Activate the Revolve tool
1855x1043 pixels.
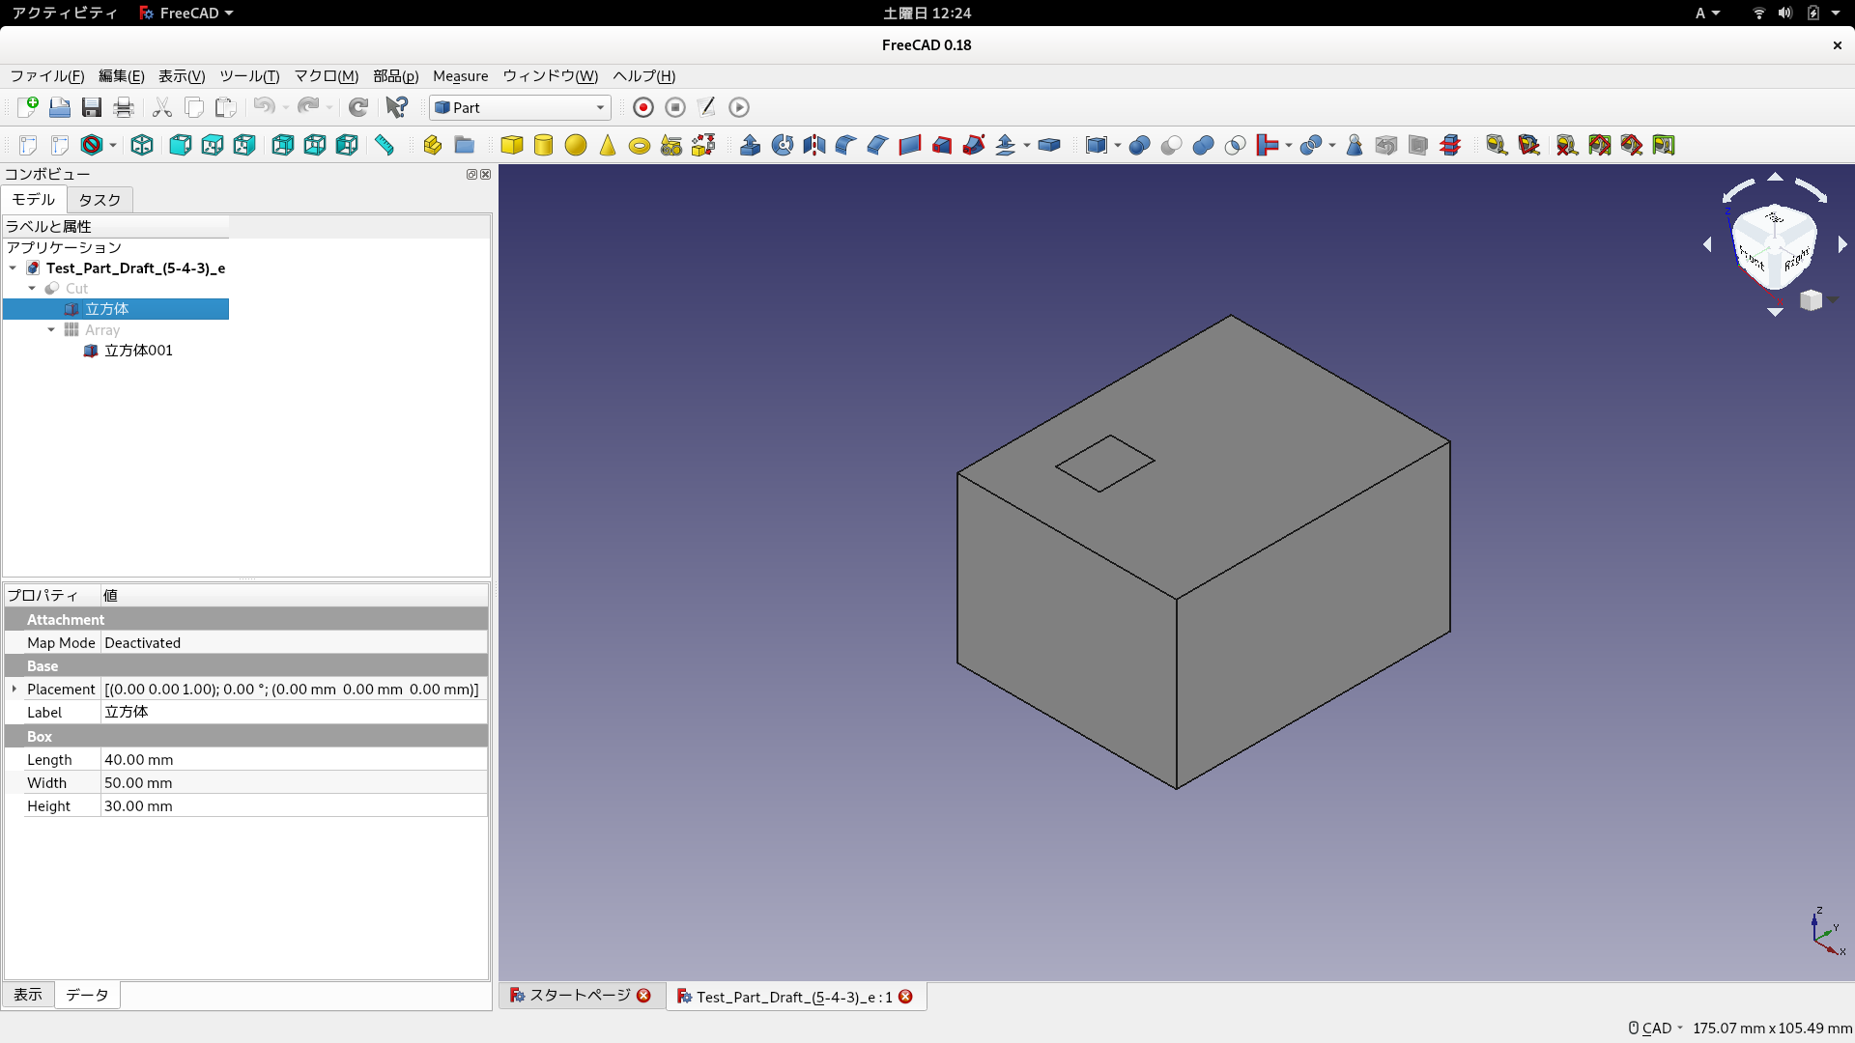tap(783, 145)
